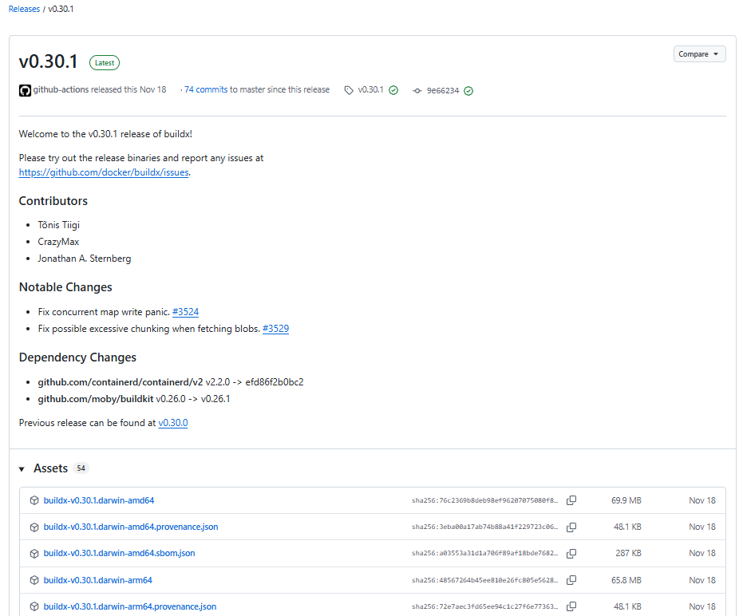This screenshot has height=616, width=743.
Task: Open the github-actions author link
Action: pos(61,89)
